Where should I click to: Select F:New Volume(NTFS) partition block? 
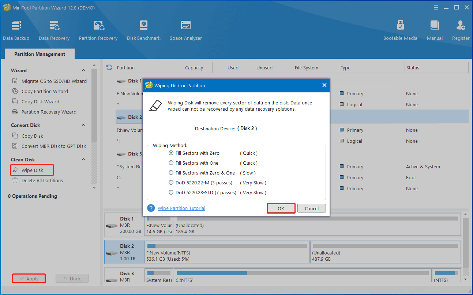227,252
